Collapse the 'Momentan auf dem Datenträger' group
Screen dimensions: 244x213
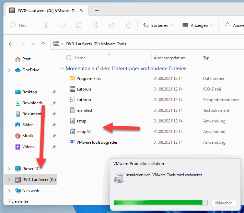(x=62, y=69)
